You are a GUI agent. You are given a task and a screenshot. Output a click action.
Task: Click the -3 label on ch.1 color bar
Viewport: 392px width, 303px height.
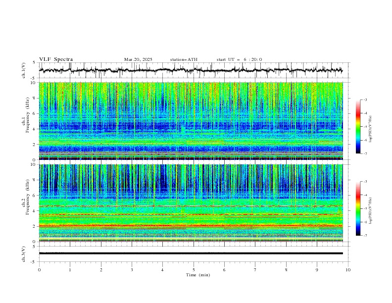click(365, 100)
